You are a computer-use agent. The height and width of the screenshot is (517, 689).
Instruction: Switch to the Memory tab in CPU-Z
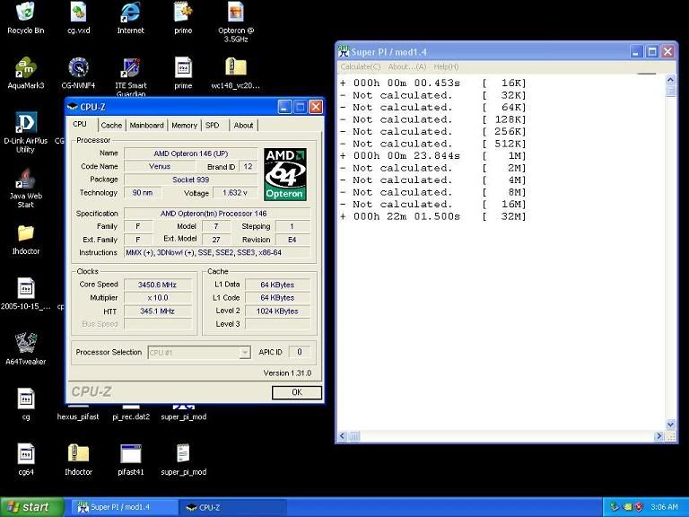coord(184,126)
